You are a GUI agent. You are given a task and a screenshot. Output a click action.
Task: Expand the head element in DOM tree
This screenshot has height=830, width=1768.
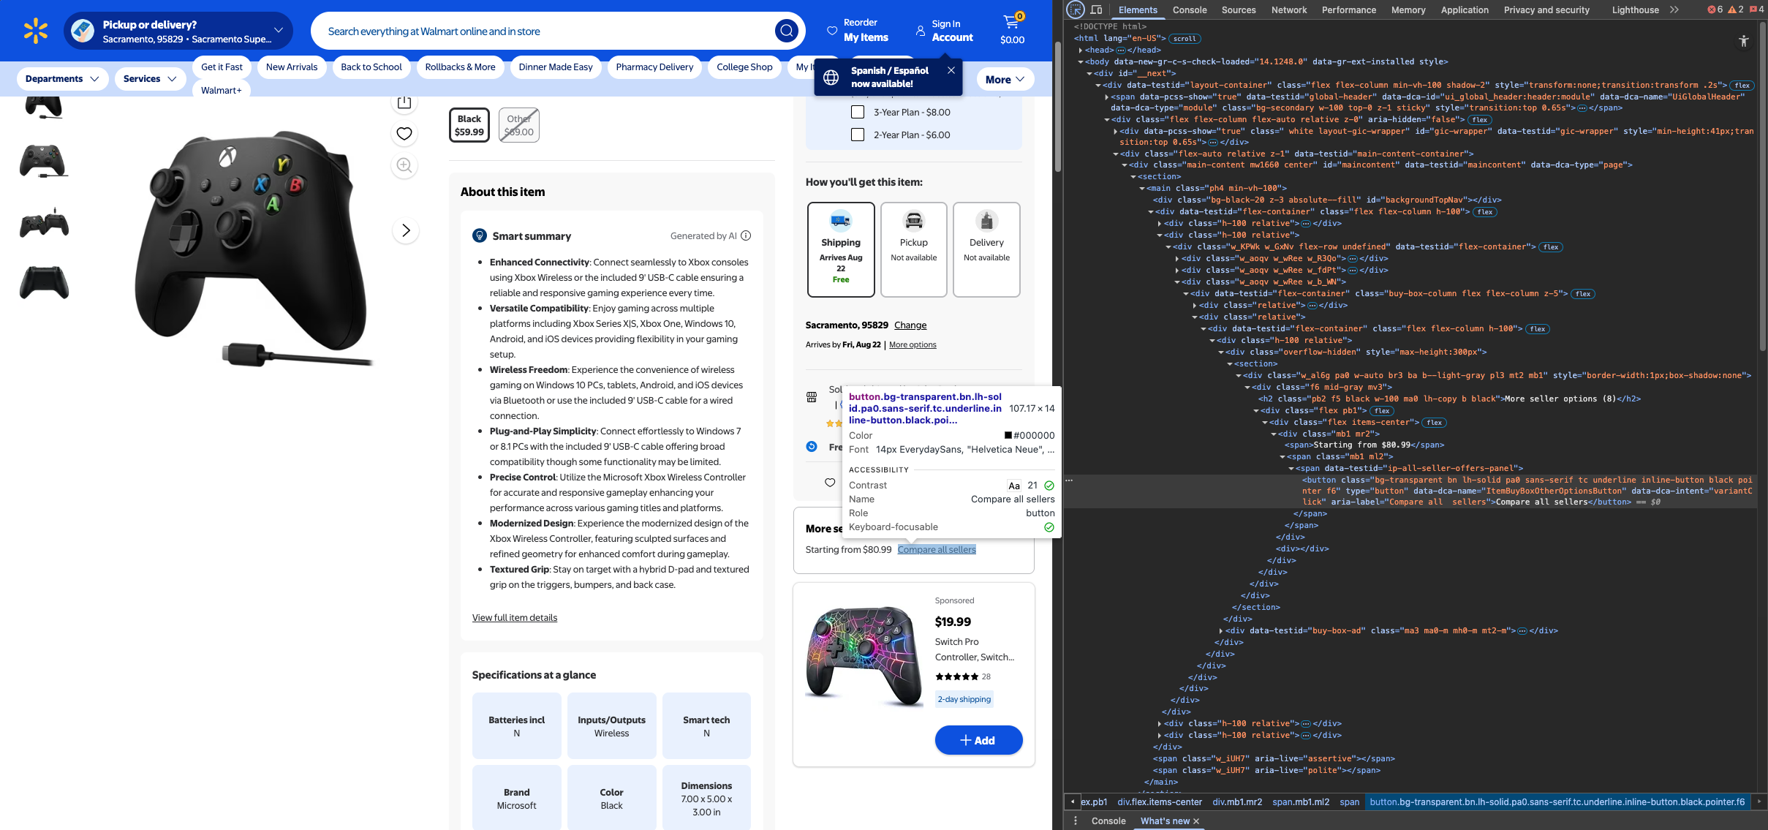(x=1081, y=50)
